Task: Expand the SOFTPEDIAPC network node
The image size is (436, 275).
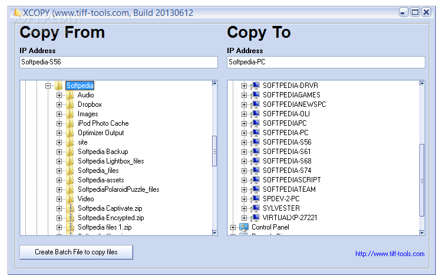Action: pos(244,123)
